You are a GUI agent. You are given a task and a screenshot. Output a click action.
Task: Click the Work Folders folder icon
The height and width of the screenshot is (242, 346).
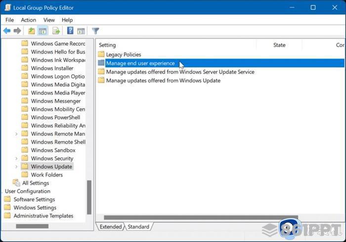tap(25, 174)
